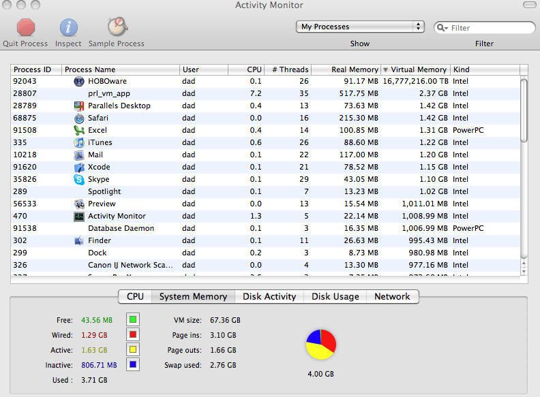The height and width of the screenshot is (397, 540).
Task: Select the Xcode hammer icon
Action: point(79,168)
